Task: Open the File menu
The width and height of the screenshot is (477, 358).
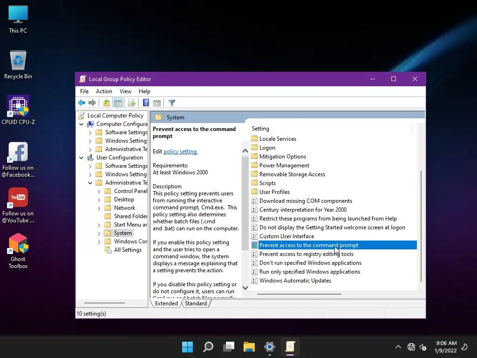Action: point(84,91)
